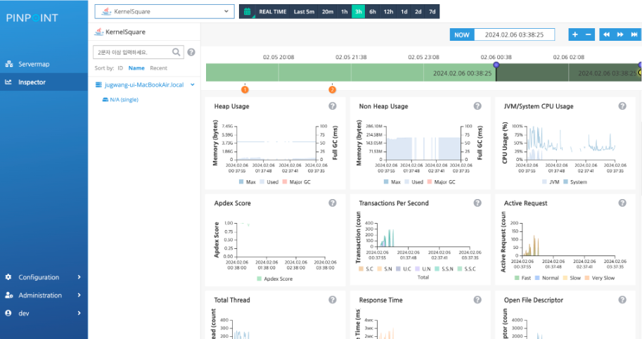The image size is (642, 339).
Task: Toggle Max legend in Heap Usage chart
Action: pyautogui.click(x=248, y=181)
